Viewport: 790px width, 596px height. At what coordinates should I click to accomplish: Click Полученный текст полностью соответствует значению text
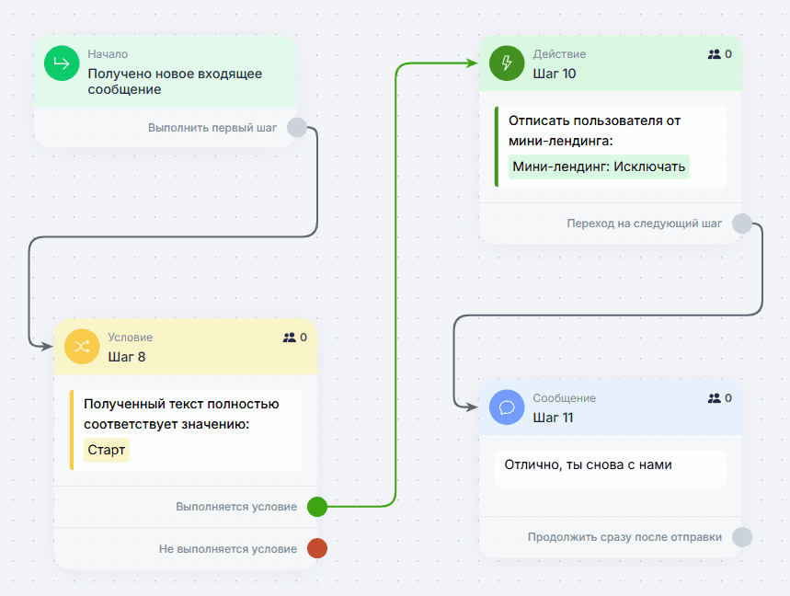(181, 414)
